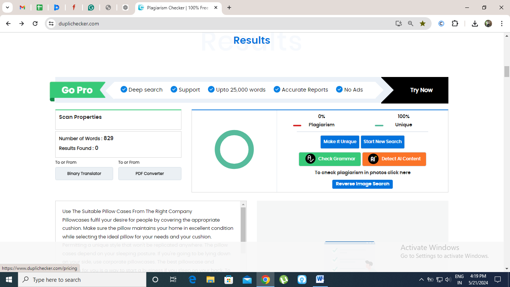View site information icon in address bar
Viewport: 510px width, 287px height.
click(x=52, y=24)
